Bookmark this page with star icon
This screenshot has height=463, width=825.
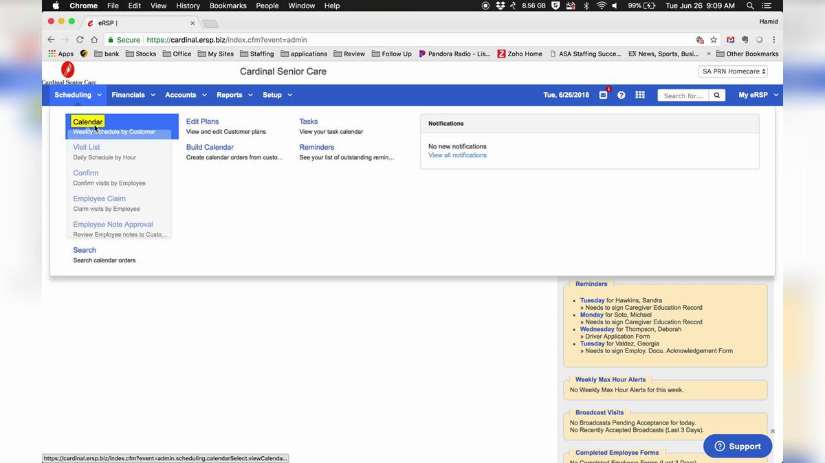click(714, 40)
